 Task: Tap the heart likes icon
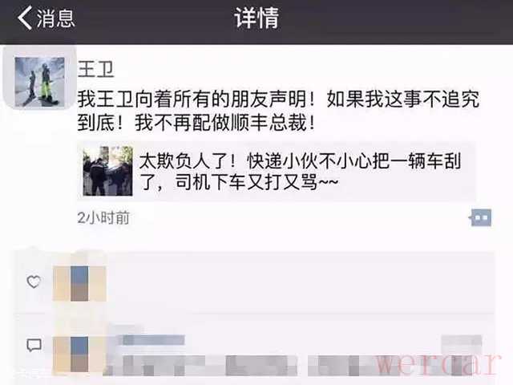[34, 282]
